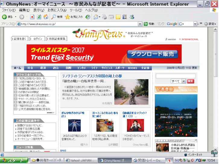Click the ダウンロード販売 banner button
The image size is (219, 165).
click(x=152, y=54)
